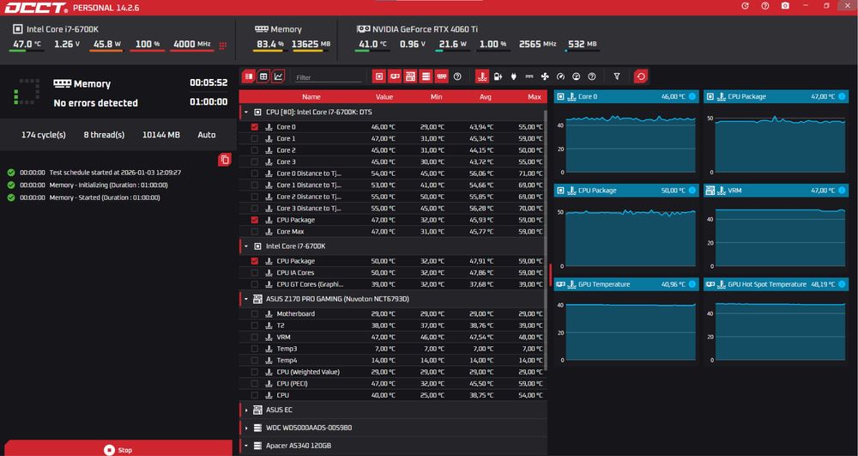Check the Core 2 sensor checkbox
This screenshot has height=456, width=858.
255,150
